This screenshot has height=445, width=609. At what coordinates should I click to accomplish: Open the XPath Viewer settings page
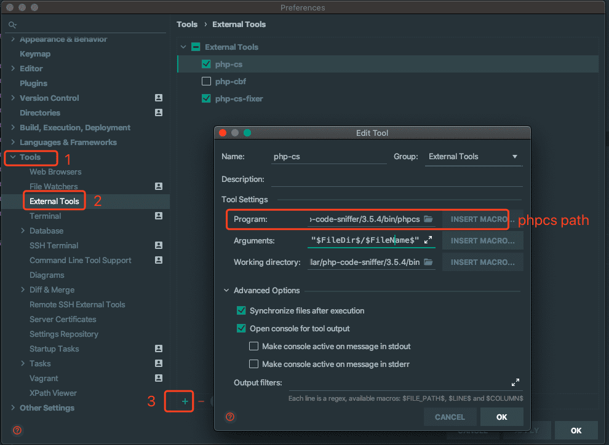click(53, 393)
